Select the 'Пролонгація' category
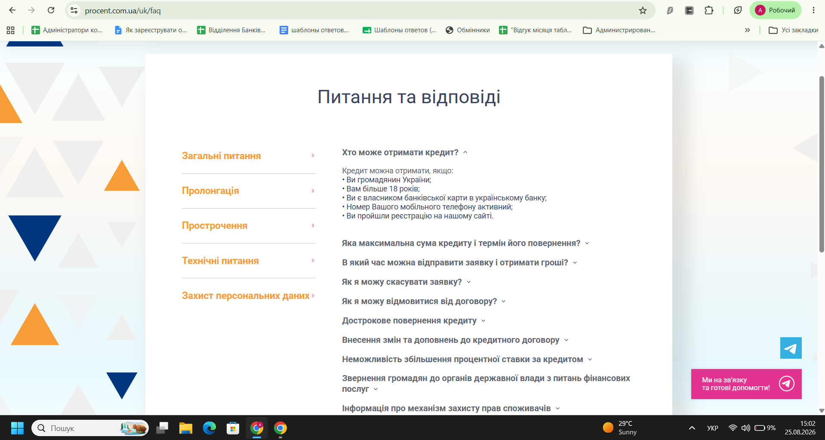The width and height of the screenshot is (825, 440). point(248,191)
